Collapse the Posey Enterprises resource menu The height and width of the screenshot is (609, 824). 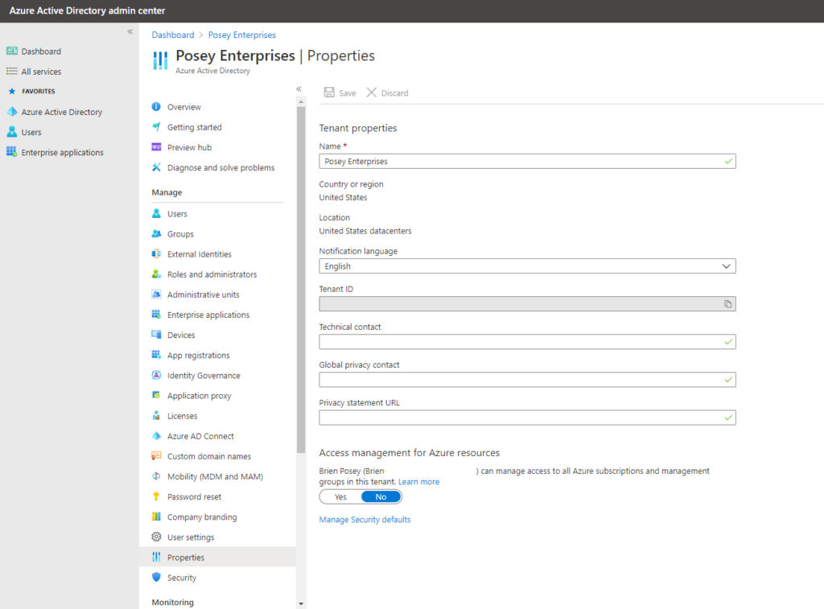(x=299, y=88)
